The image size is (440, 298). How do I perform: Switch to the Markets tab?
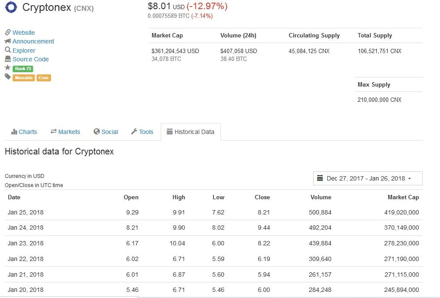(65, 132)
